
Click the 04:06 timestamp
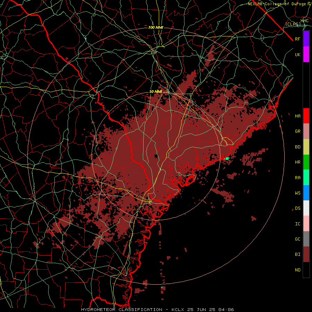tap(226, 310)
